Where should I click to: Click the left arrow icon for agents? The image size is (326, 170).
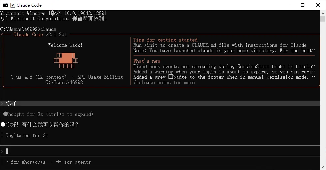tap(59, 162)
